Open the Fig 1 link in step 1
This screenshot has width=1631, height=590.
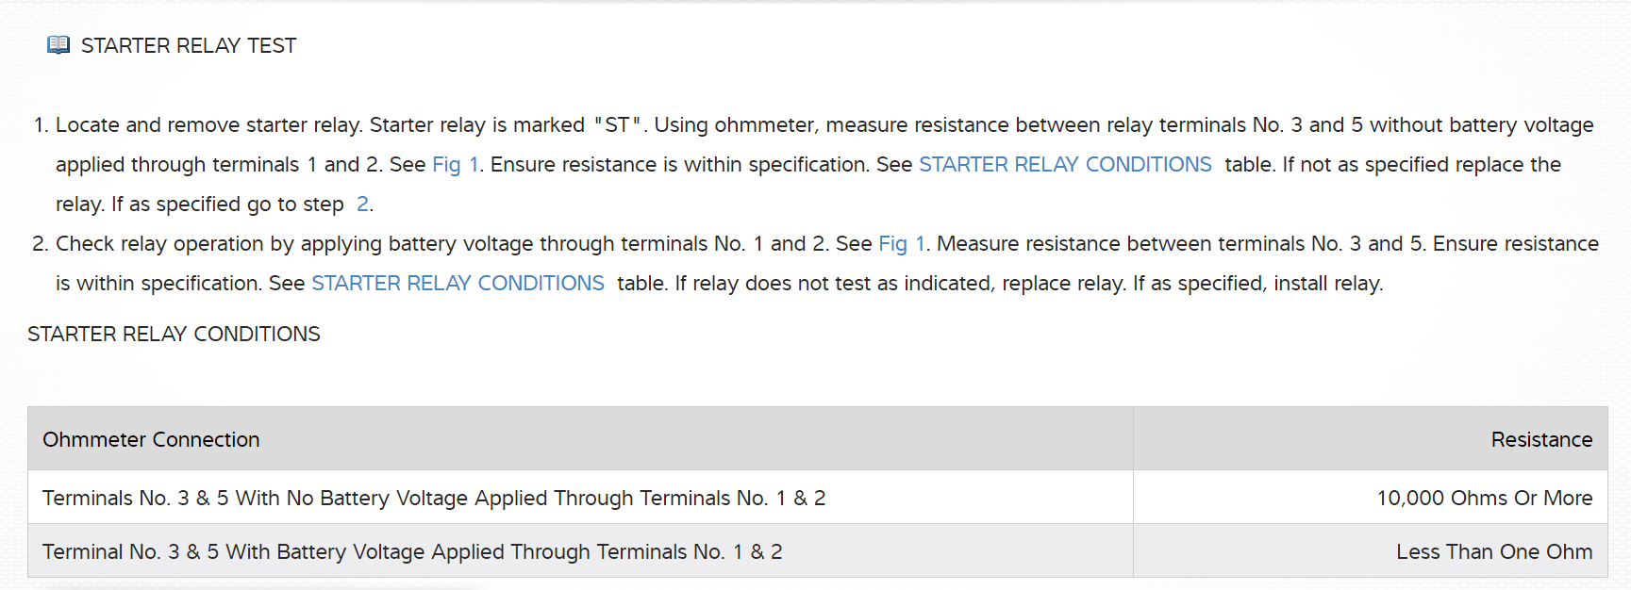[455, 165]
